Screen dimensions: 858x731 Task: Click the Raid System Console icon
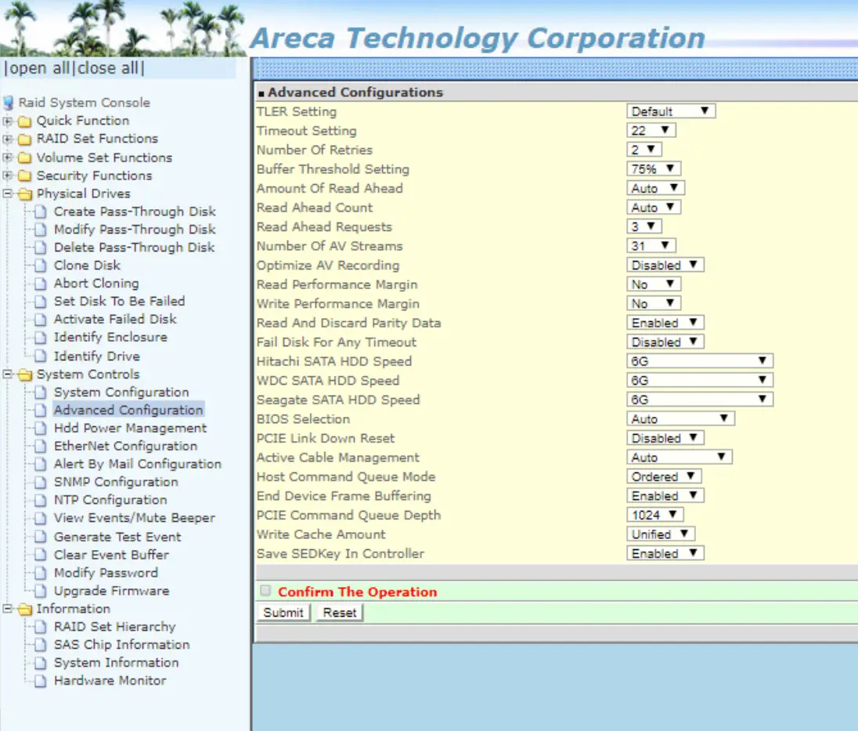point(10,102)
